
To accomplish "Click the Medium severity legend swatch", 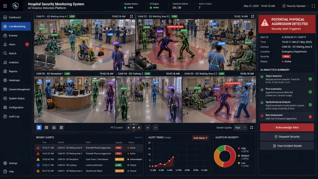I will (x=238, y=156).
